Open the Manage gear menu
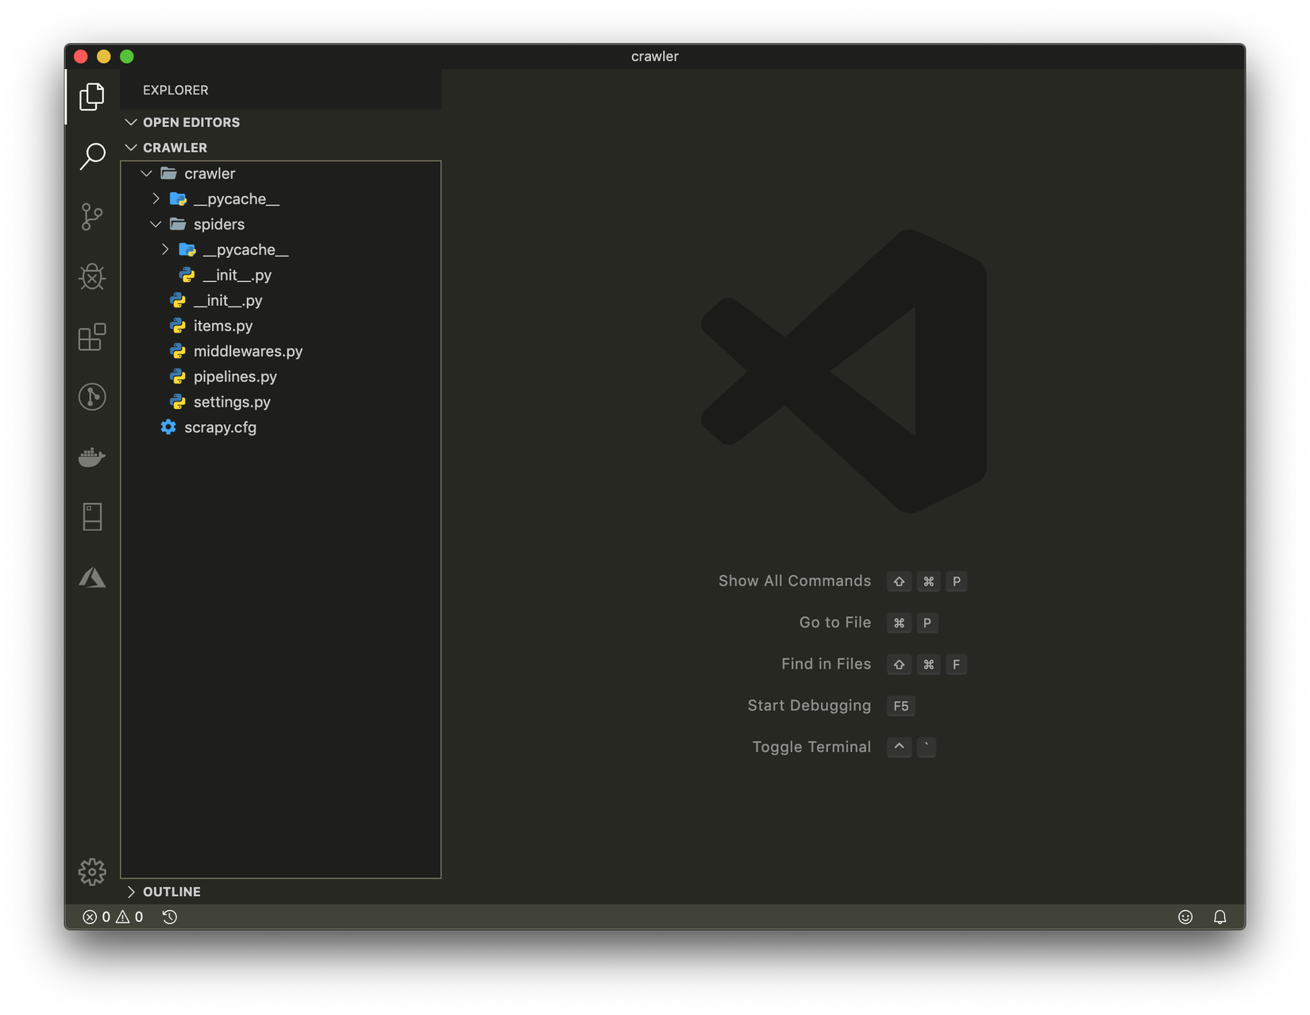This screenshot has width=1310, height=1015. pos(92,871)
